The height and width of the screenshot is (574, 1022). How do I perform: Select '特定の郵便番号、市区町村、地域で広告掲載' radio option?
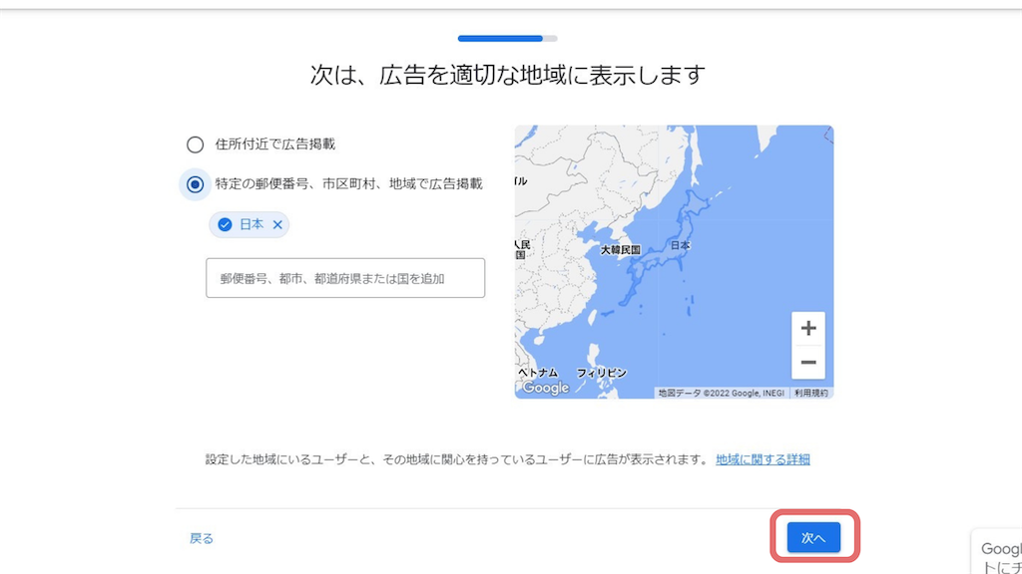(195, 184)
